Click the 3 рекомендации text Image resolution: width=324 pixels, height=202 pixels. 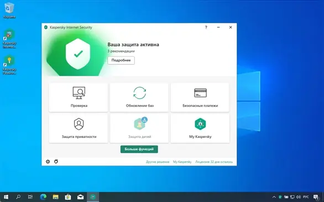(121, 51)
